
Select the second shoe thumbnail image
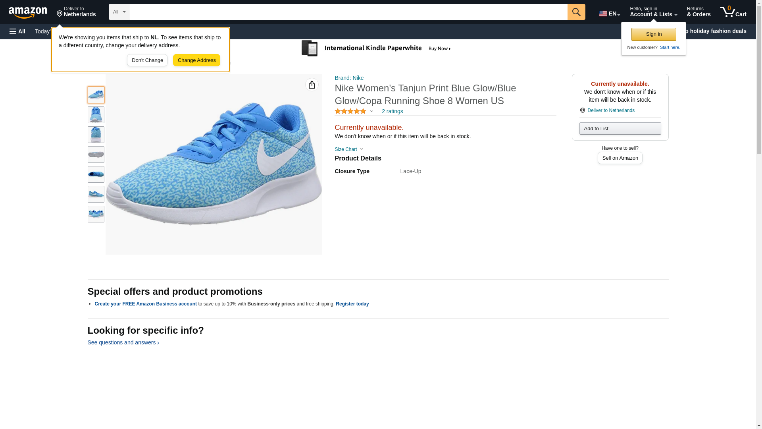[x=96, y=115]
